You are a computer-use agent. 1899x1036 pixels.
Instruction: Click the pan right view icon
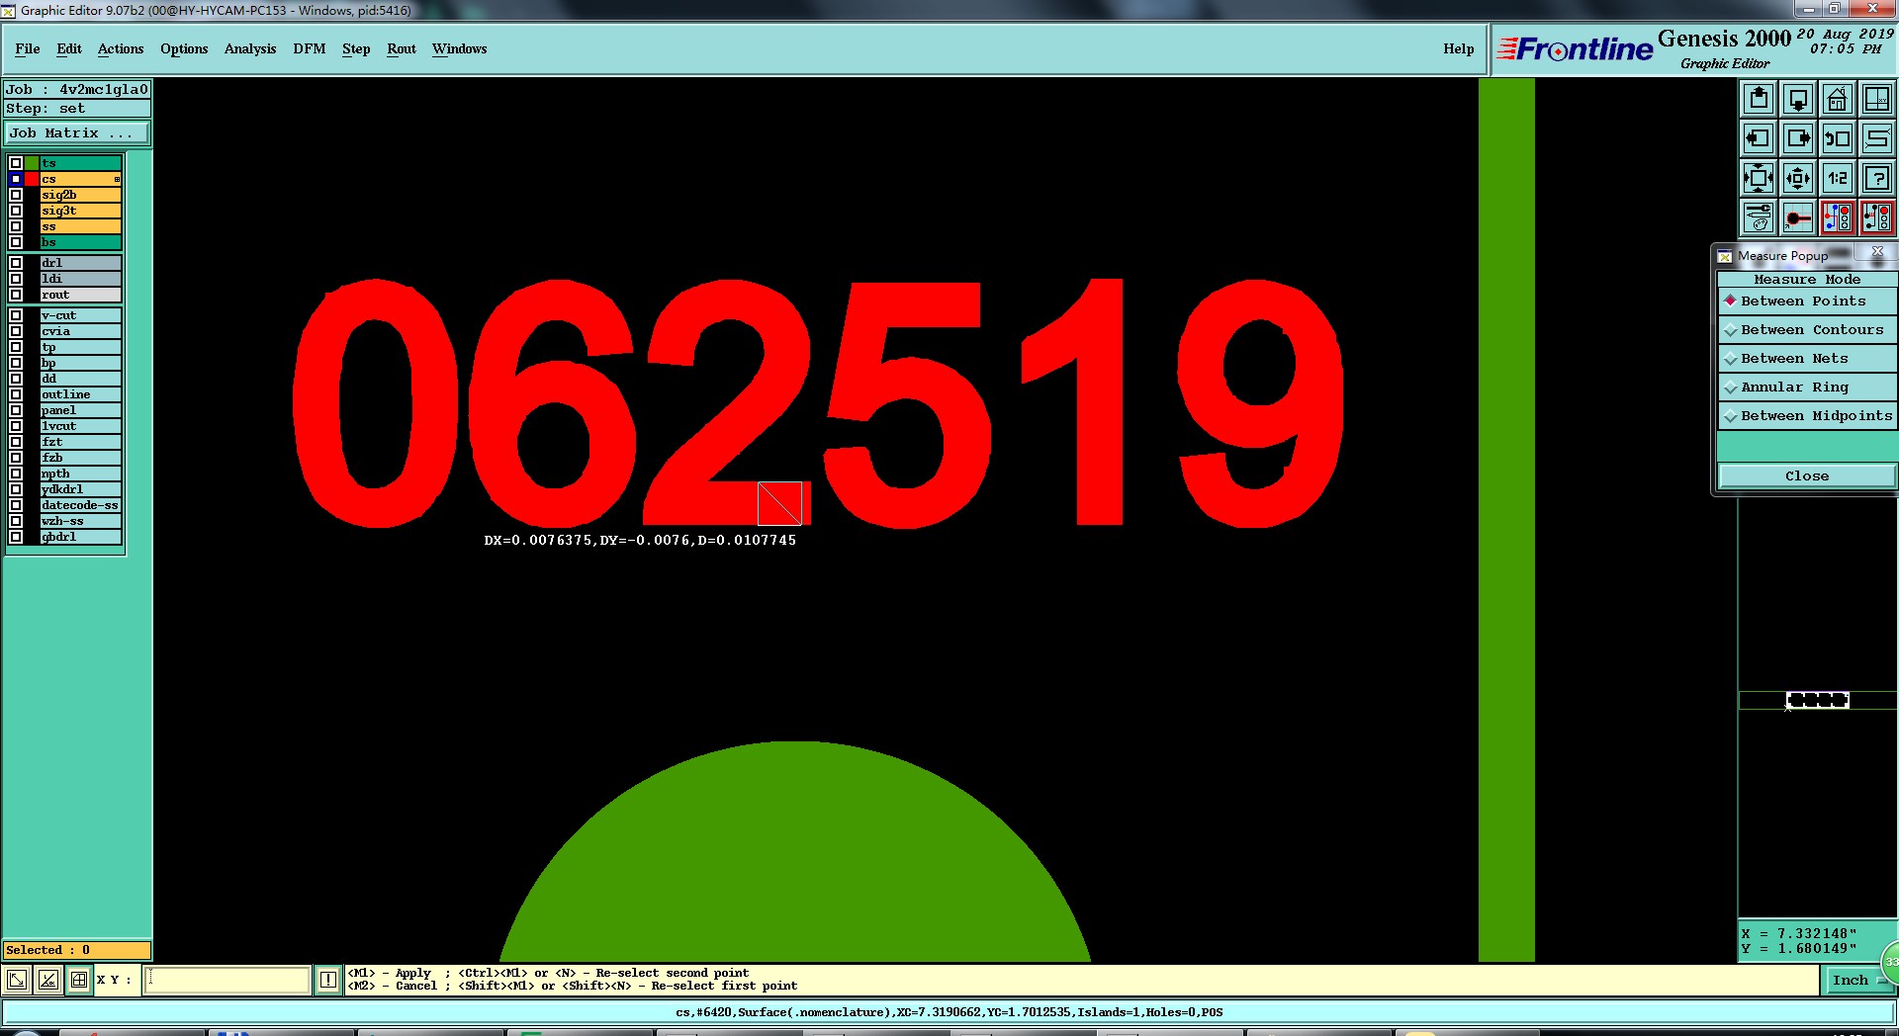pyautogui.click(x=1798, y=138)
